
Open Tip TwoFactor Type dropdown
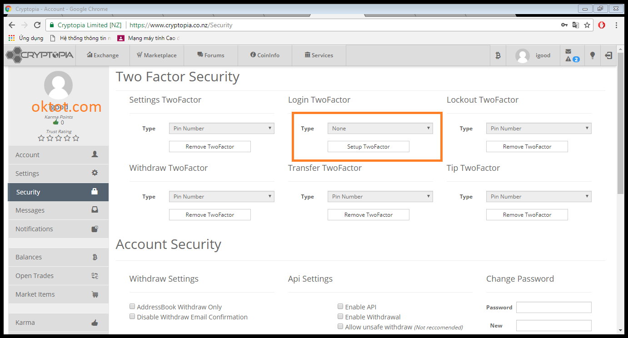pos(538,197)
